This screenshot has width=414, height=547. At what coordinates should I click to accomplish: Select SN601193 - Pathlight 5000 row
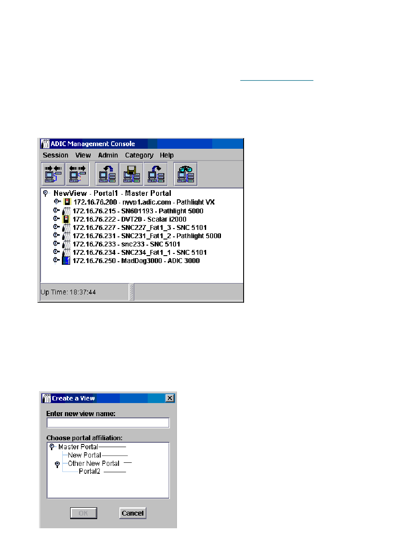(138, 211)
